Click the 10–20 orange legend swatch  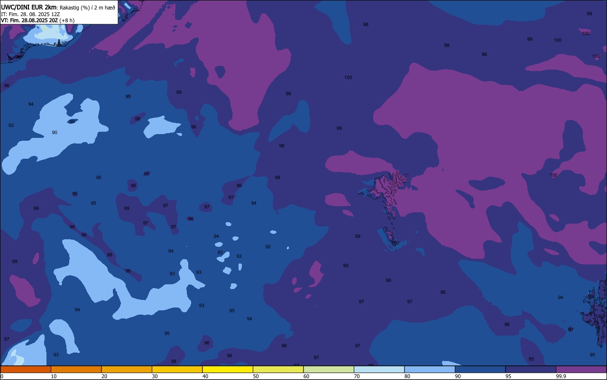point(76,369)
